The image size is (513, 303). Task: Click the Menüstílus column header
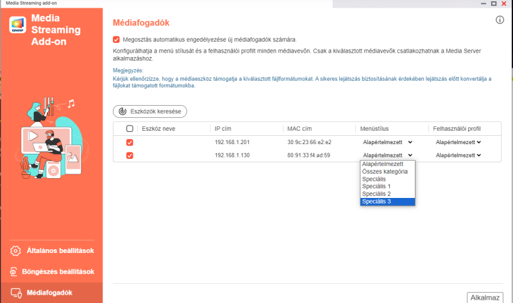[374, 129]
